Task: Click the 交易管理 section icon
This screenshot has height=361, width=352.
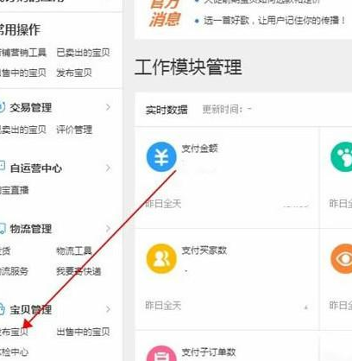Action: pos(2,107)
